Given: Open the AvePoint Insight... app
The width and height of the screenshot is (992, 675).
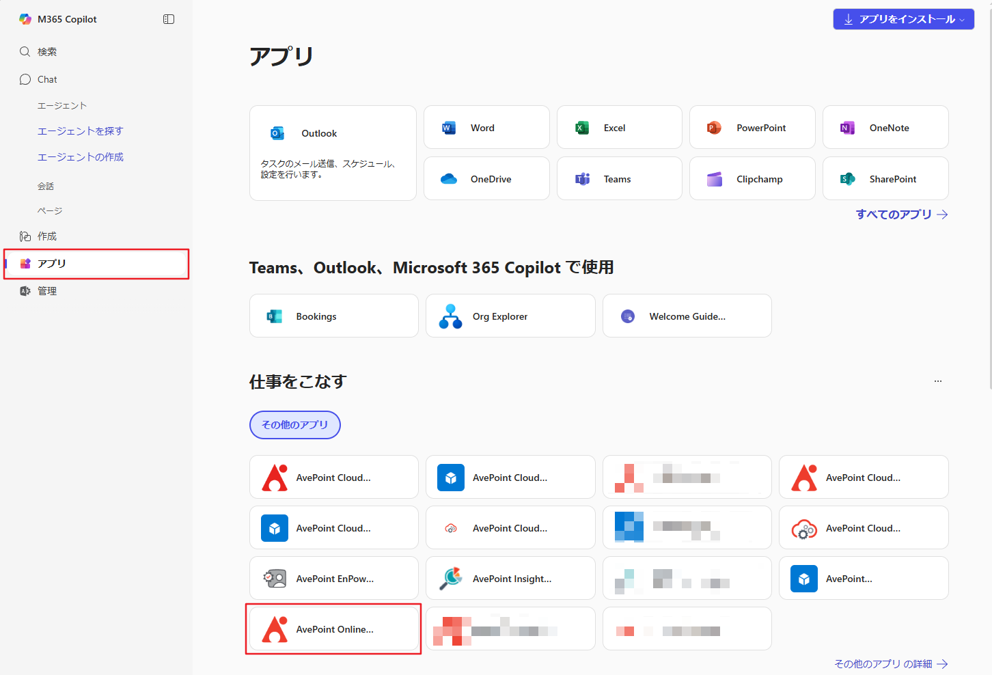Looking at the screenshot, I should point(510,578).
